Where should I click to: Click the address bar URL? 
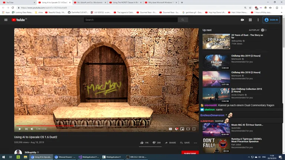tap(44, 8)
